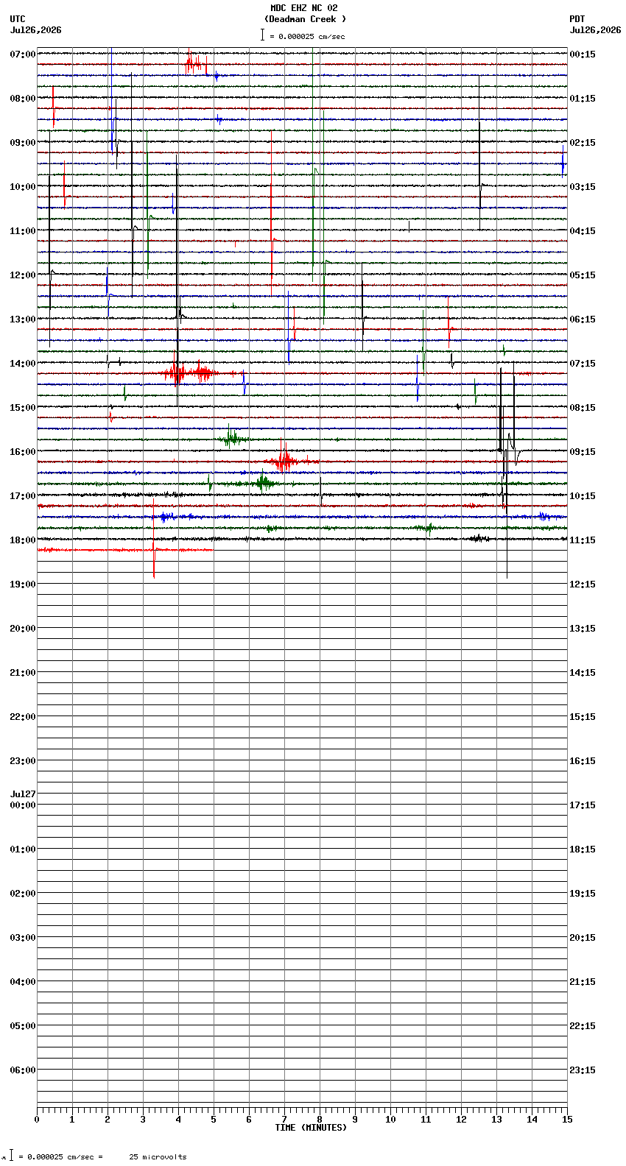Click the 15:15 PDT time label
This screenshot has width=626, height=1166.
coord(583,717)
